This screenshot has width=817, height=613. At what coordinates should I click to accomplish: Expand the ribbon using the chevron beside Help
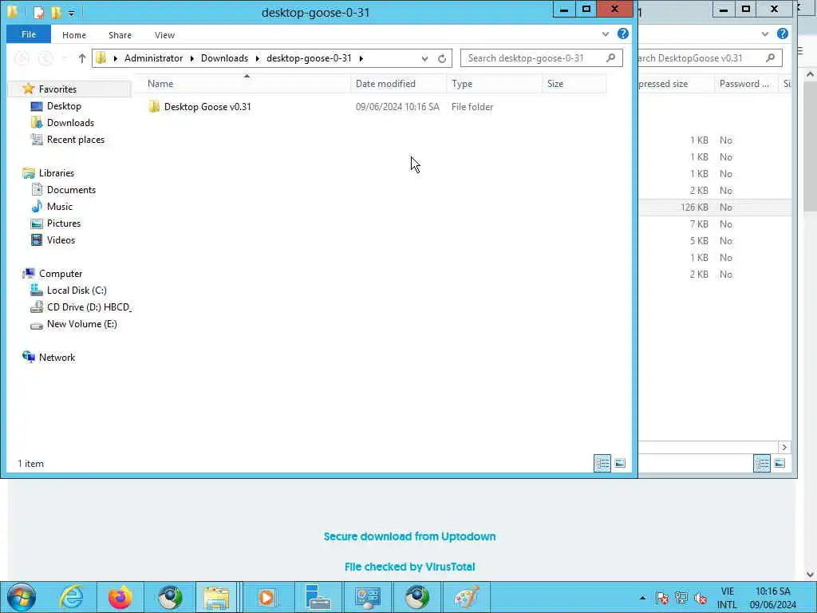tap(605, 34)
